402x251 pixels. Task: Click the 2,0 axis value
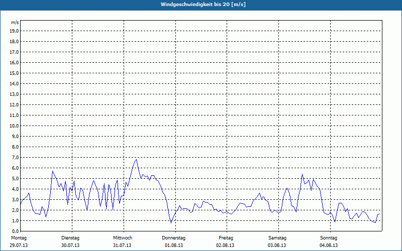[x=16, y=210]
